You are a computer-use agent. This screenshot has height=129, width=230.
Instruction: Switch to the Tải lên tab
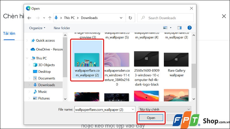[x=9, y=34]
